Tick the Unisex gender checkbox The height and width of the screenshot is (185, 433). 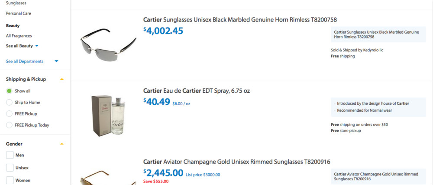pyautogui.click(x=10, y=167)
